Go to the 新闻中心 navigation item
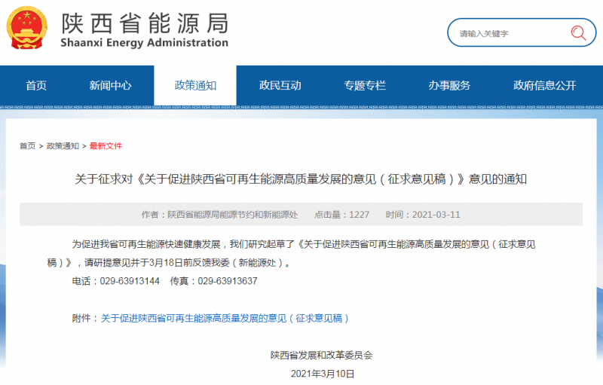 110,86
